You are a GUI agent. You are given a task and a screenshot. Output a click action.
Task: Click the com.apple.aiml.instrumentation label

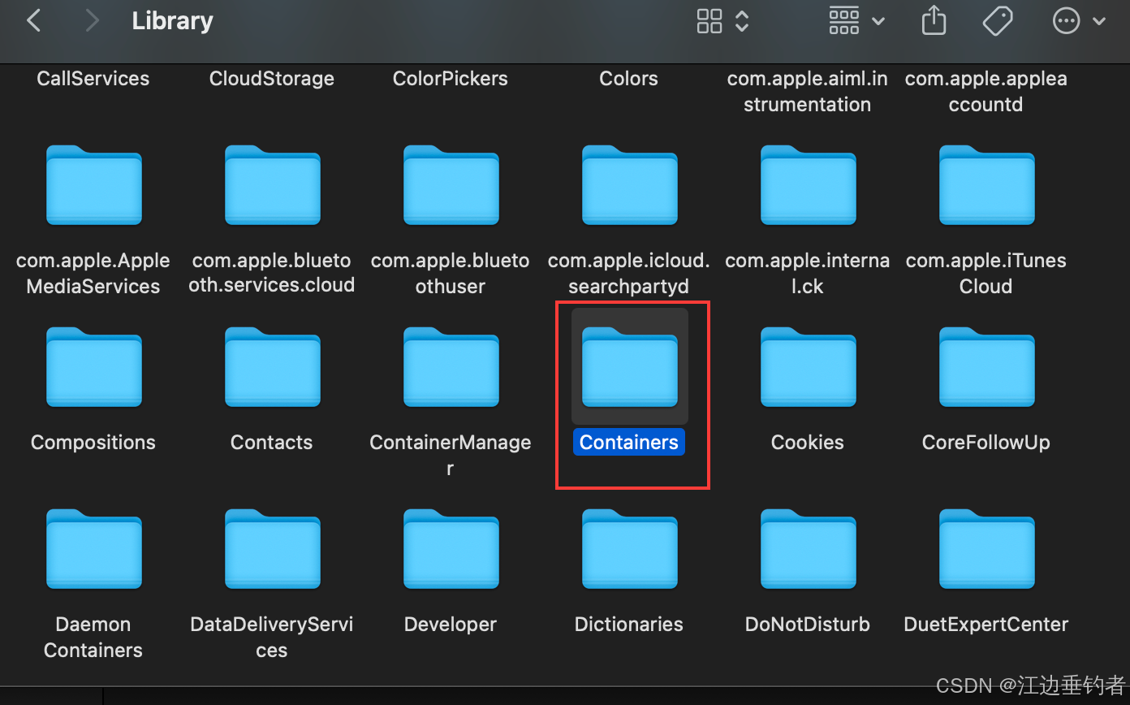pyautogui.click(x=808, y=92)
